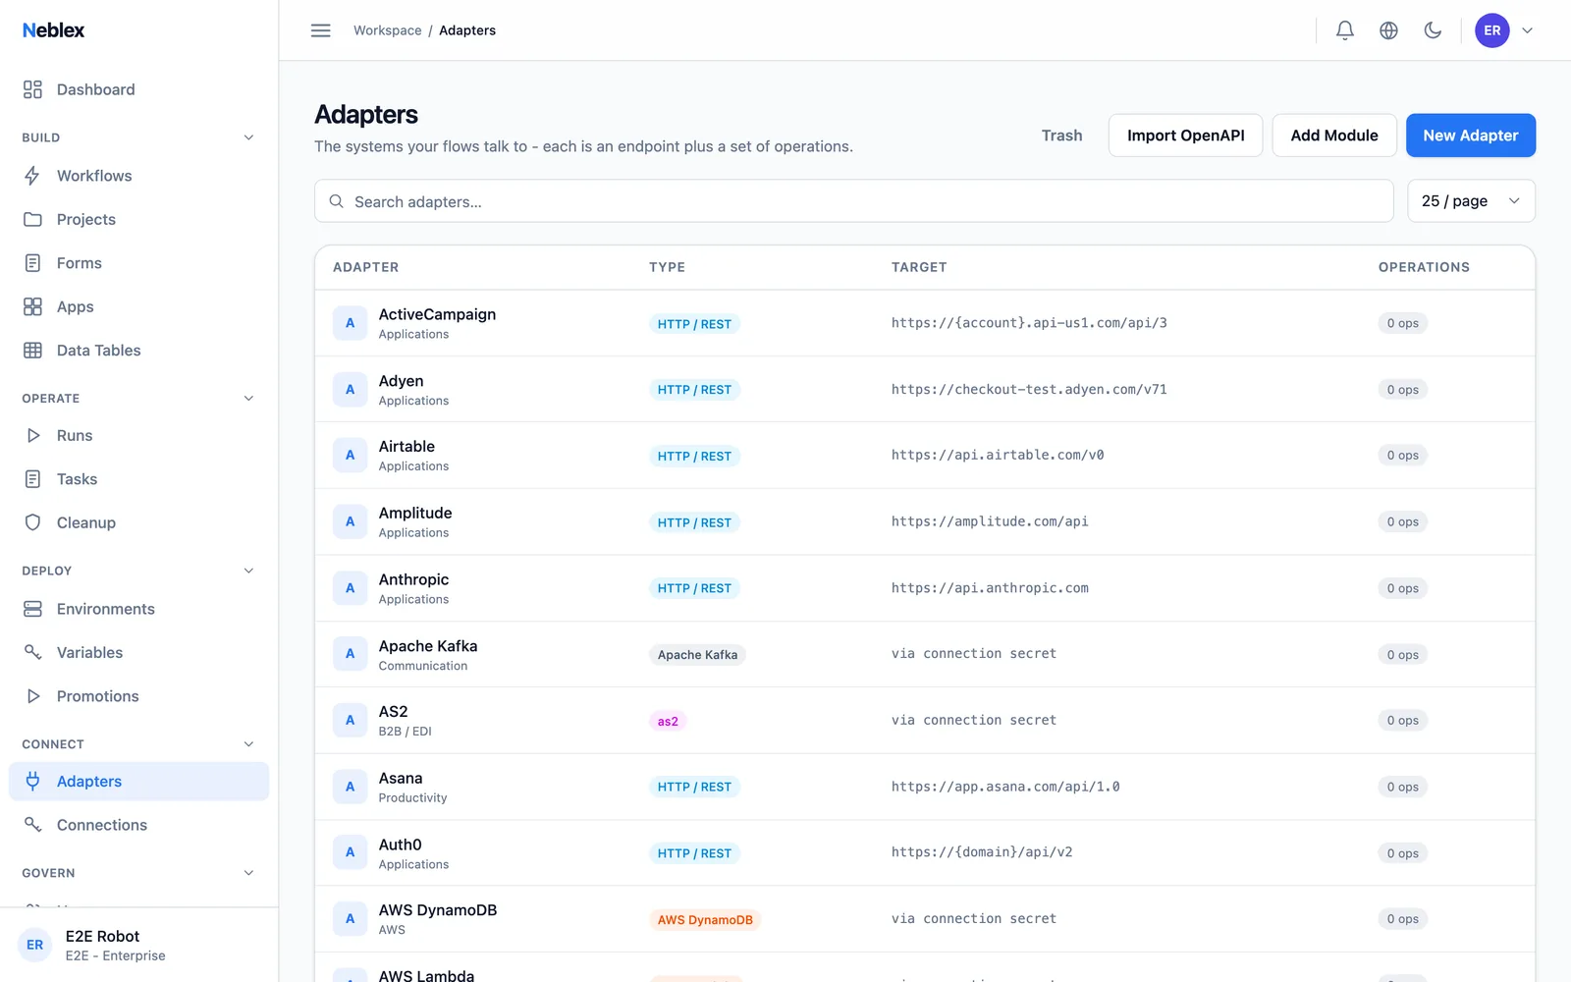Click the Forms document icon
Viewport: 1571px width, 982px height.
[x=32, y=263]
